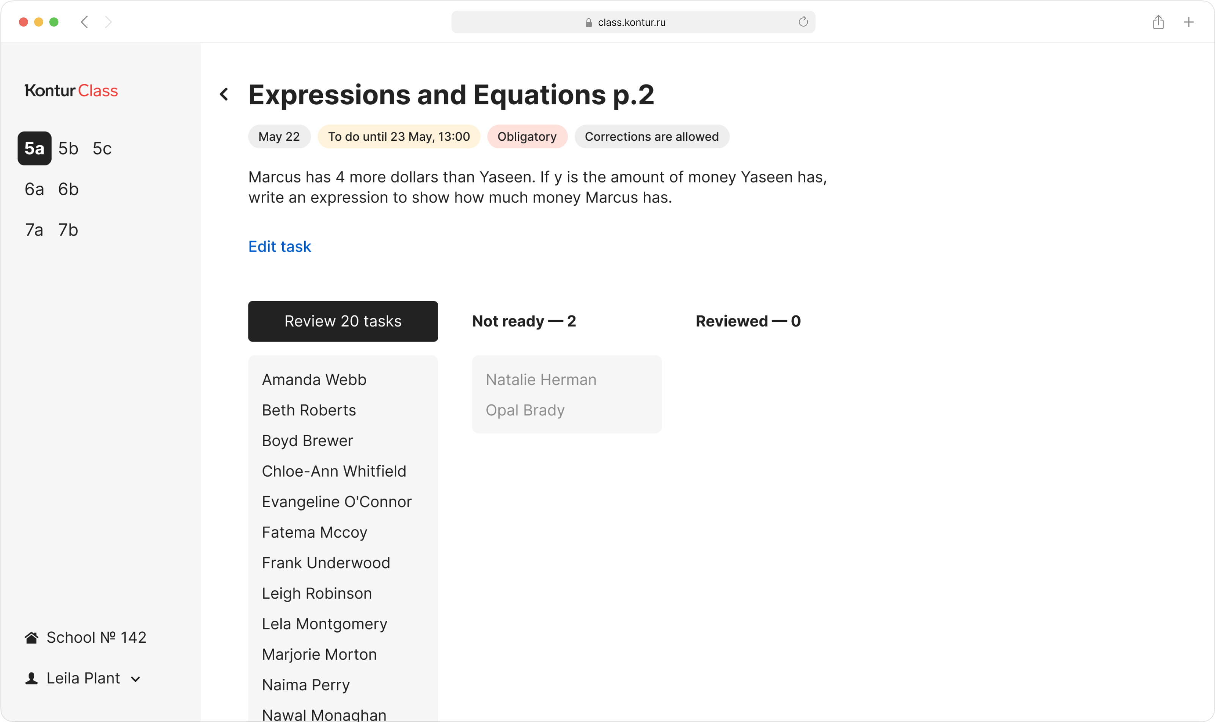Image resolution: width=1215 pixels, height=722 pixels.
Task: Open the Edit task link
Action: [x=280, y=247]
